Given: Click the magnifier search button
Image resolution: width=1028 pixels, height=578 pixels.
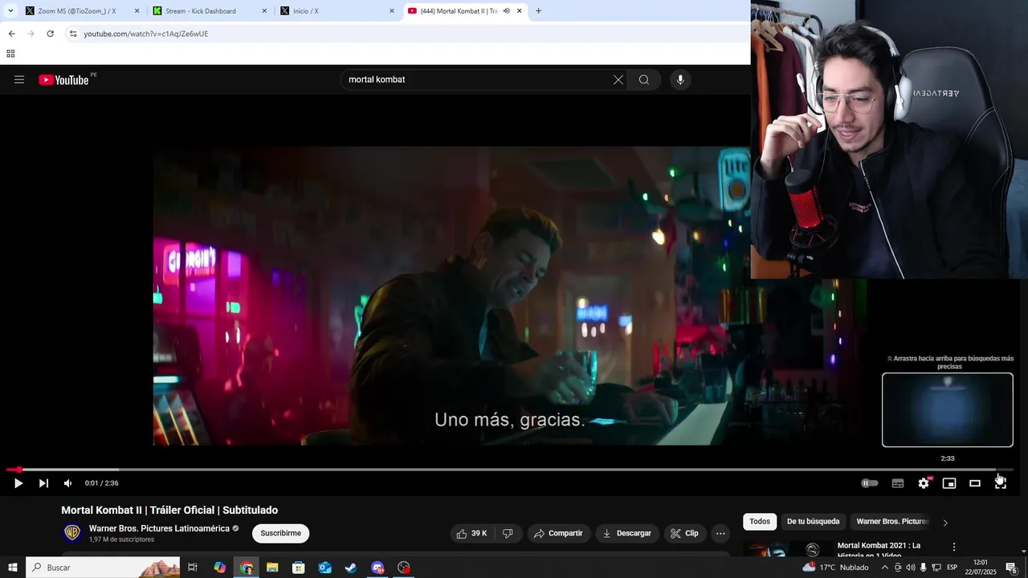Looking at the screenshot, I should point(644,79).
